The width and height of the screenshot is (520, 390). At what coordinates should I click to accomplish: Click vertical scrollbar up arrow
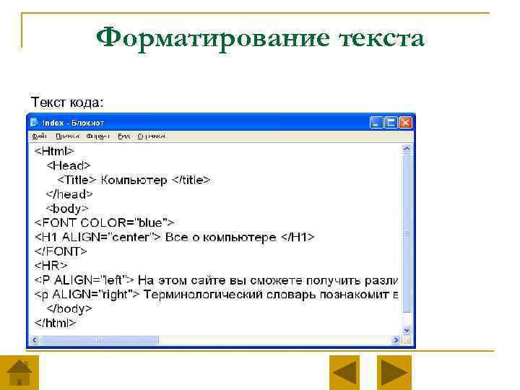(407, 149)
